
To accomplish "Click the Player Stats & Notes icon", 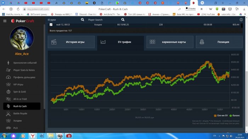I will point(8,70).
